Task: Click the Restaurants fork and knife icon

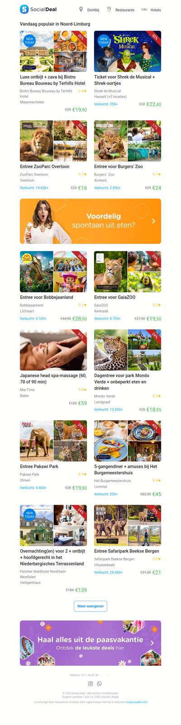Action: (109, 9)
